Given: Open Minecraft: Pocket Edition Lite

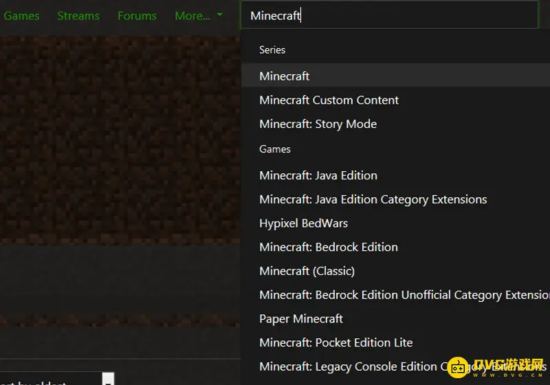Looking at the screenshot, I should coord(336,342).
